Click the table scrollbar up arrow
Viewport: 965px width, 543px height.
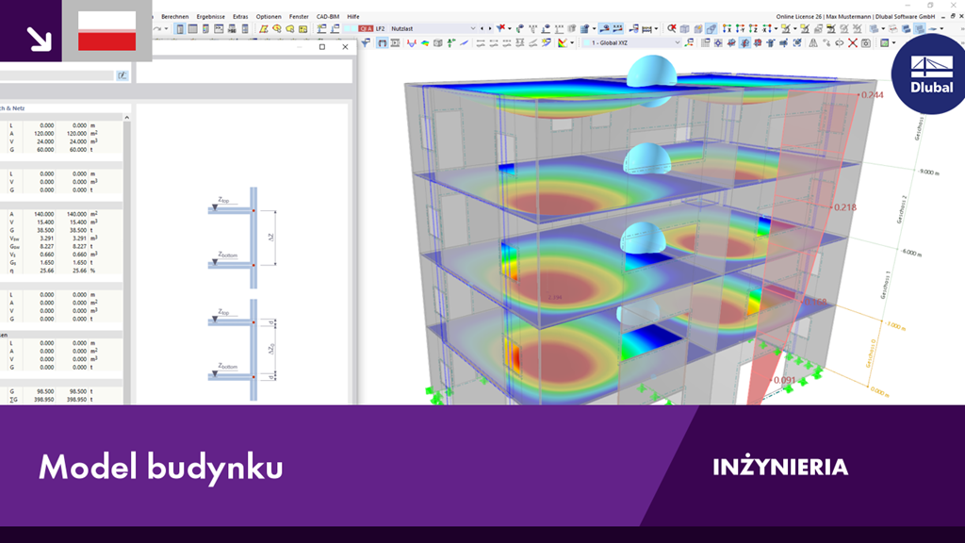tap(127, 117)
